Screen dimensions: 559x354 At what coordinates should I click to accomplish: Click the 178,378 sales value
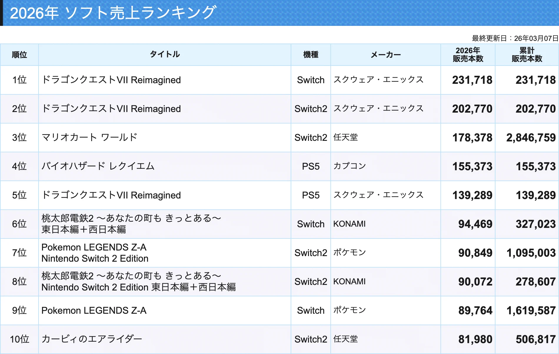coord(472,138)
